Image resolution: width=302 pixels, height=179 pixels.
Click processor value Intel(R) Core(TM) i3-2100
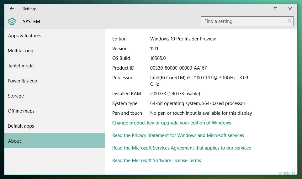tap(199, 81)
